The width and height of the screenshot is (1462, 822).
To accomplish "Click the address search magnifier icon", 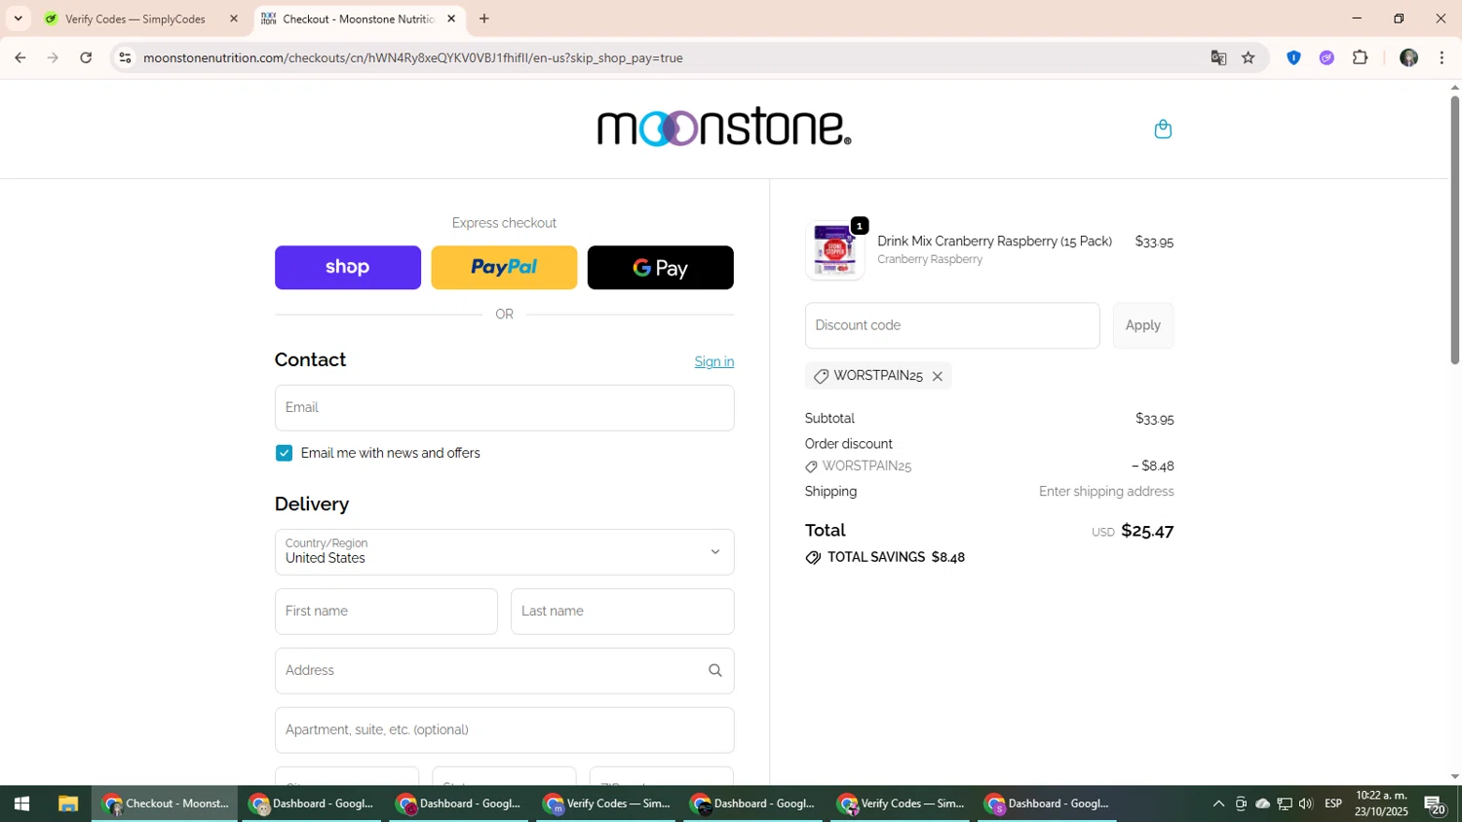I will (x=715, y=670).
